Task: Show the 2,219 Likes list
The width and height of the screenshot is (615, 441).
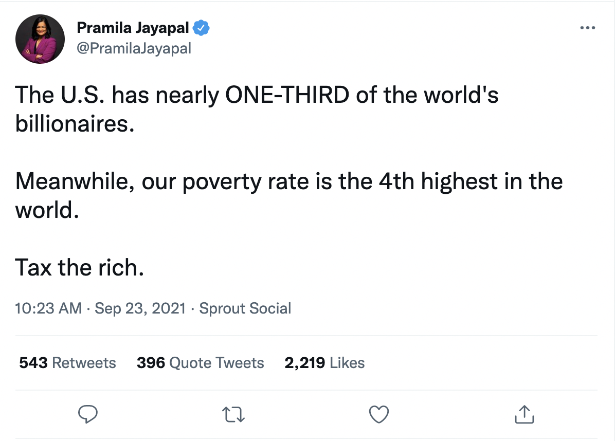Action: point(324,363)
